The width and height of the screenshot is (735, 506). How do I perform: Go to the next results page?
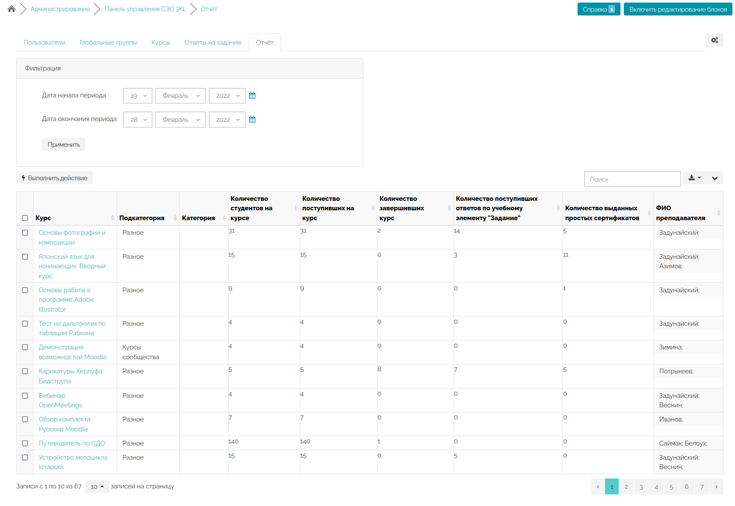pyautogui.click(x=716, y=487)
